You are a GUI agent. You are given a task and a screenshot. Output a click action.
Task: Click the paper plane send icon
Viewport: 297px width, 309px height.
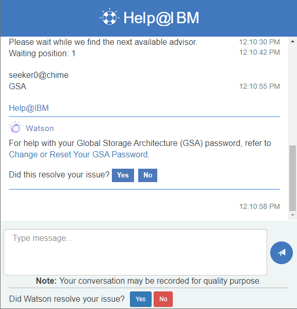281,253
